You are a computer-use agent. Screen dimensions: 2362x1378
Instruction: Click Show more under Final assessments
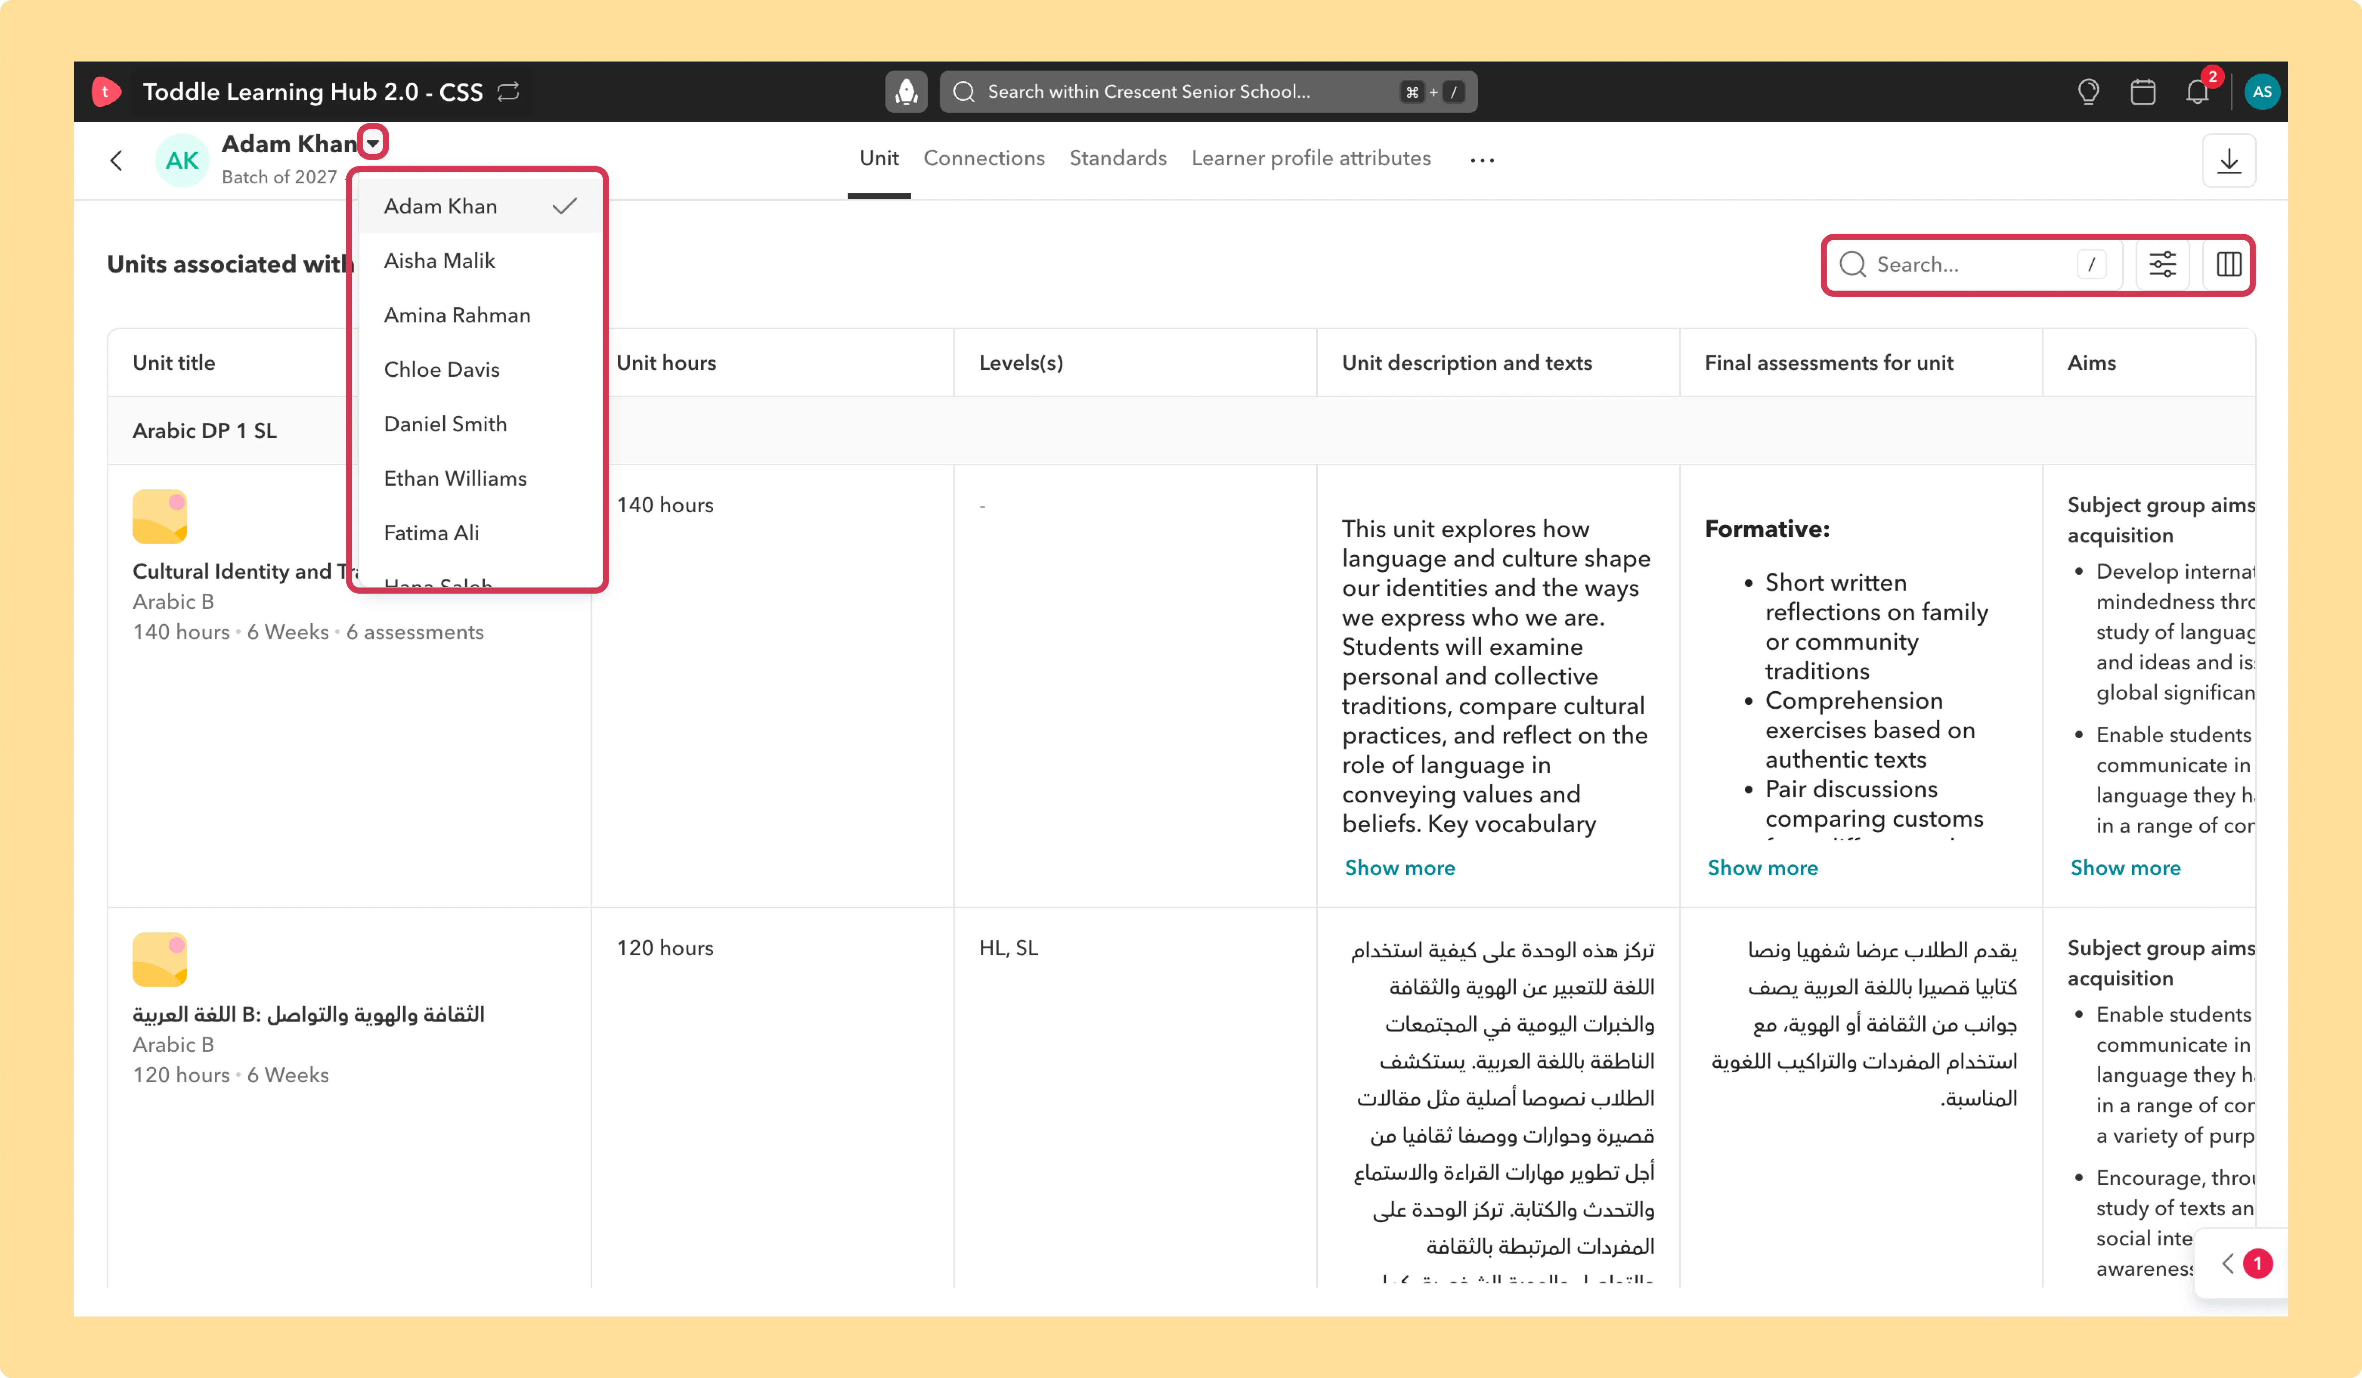click(x=1762, y=868)
